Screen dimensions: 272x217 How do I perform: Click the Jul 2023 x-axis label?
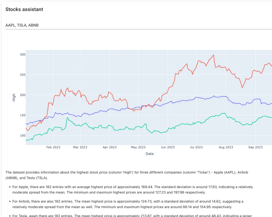196,147
